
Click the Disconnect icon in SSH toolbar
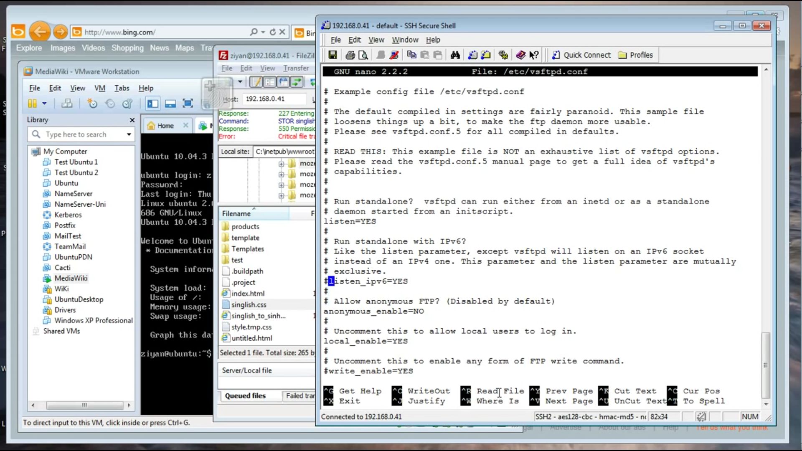(x=394, y=55)
